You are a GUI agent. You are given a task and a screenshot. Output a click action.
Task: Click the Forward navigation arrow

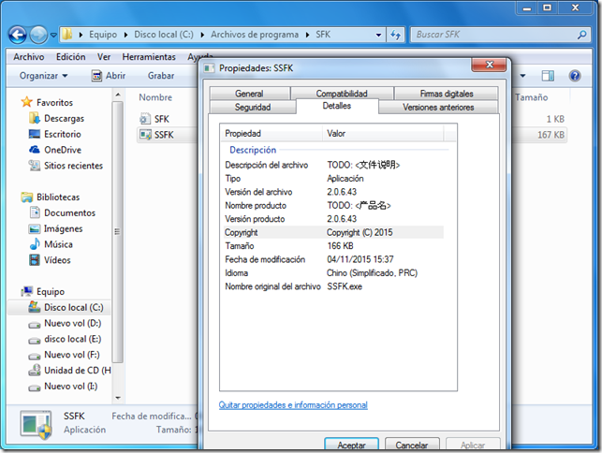[x=38, y=35]
